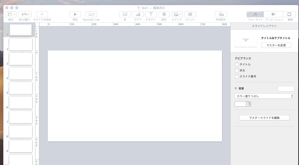Switch to the 書類 document tab
Image resolution: width=299 pixels, height=165 pixels.
tap(289, 14)
